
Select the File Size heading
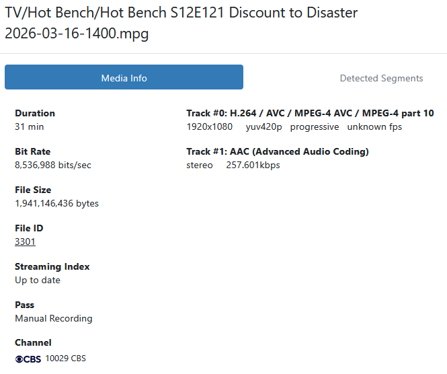33,190
